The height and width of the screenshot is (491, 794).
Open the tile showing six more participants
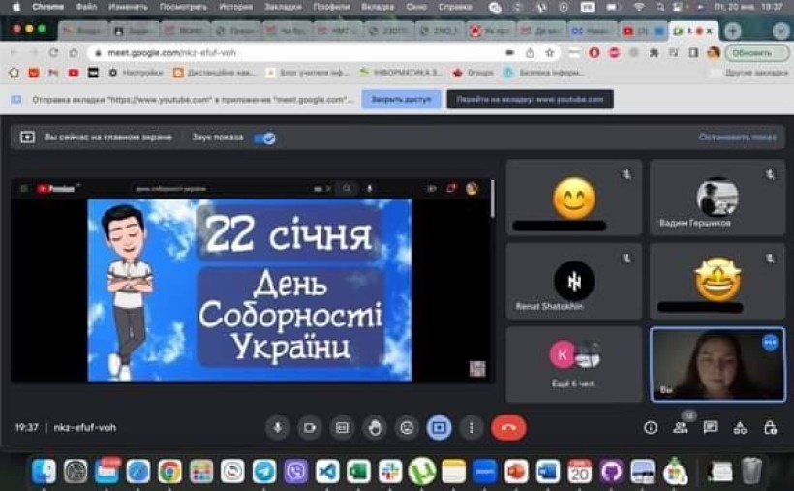(x=574, y=365)
